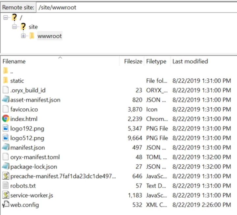Click the logo192.png image icon

[x=6, y=128]
